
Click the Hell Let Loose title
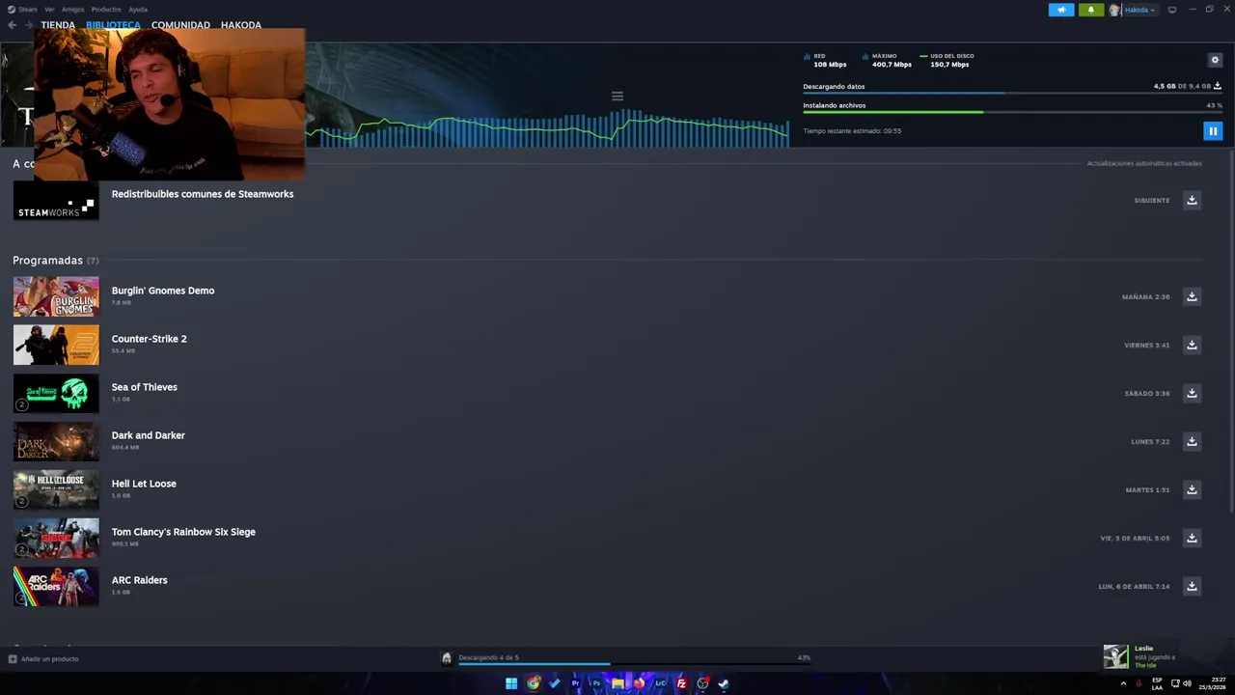(144, 484)
